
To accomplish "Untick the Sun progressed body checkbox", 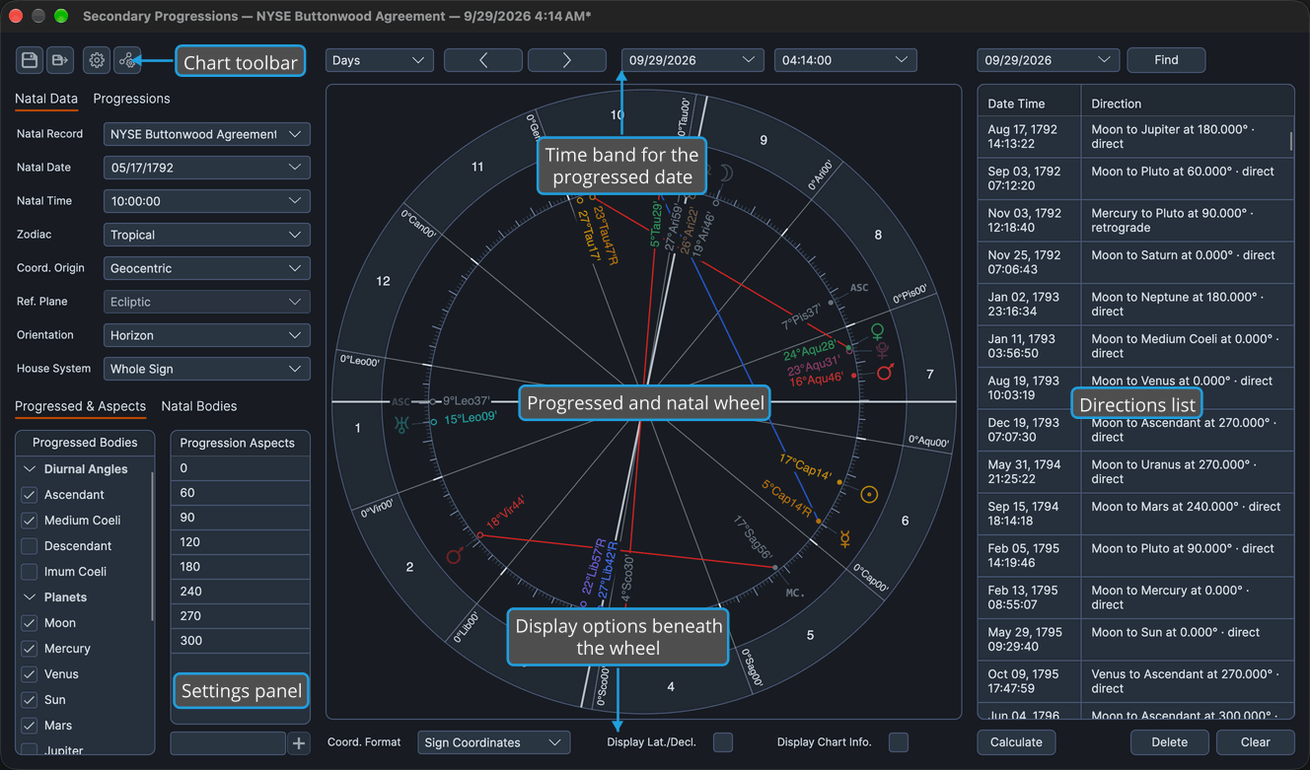I will (30, 700).
